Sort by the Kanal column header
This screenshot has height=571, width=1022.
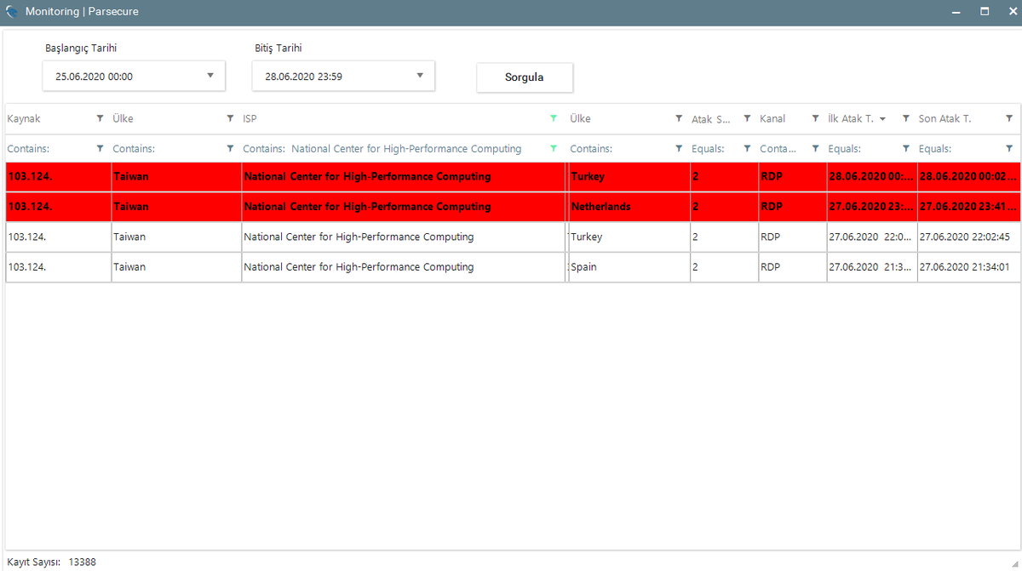coord(772,119)
